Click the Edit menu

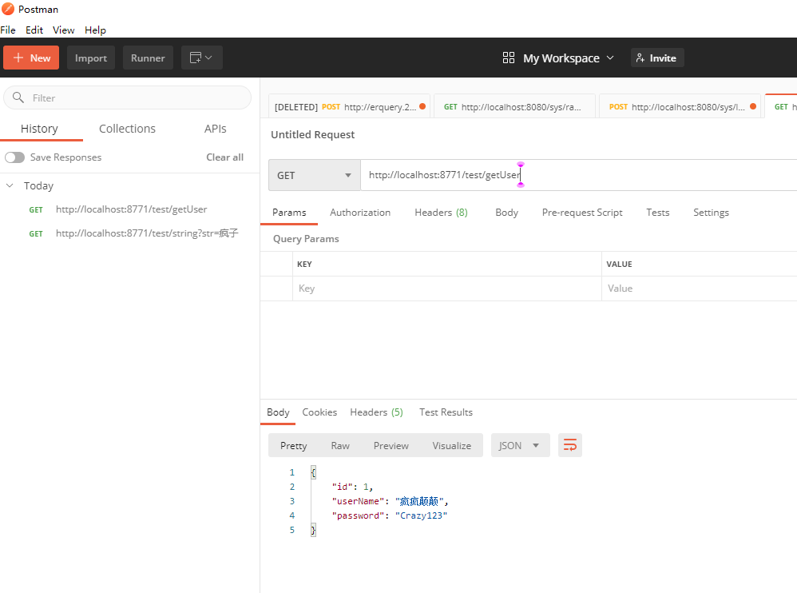(x=34, y=30)
